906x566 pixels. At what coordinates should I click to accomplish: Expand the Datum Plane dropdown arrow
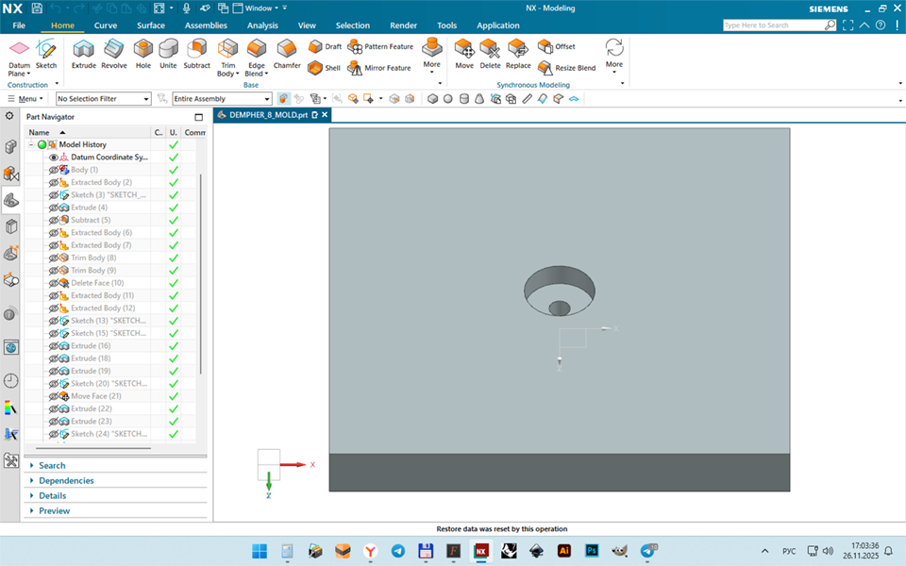(28, 74)
